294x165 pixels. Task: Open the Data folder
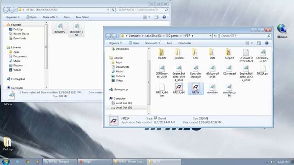click(212, 54)
